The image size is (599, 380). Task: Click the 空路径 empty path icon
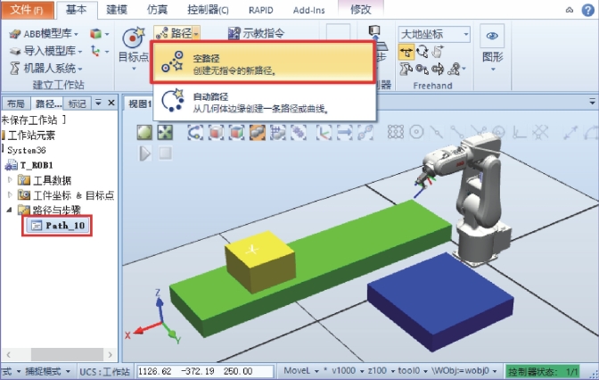click(172, 62)
